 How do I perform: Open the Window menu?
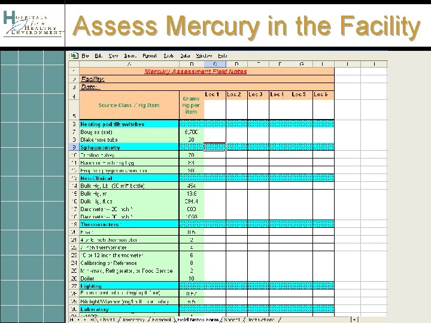[204, 56]
